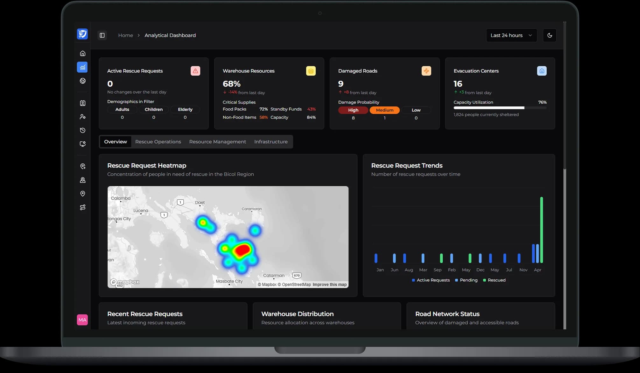Toggle the High damage probability filter
640x373 pixels.
(x=353, y=110)
